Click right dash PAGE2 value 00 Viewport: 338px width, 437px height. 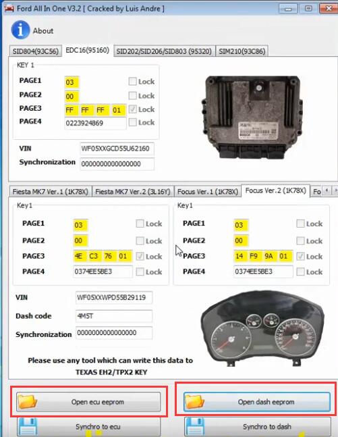(x=241, y=240)
